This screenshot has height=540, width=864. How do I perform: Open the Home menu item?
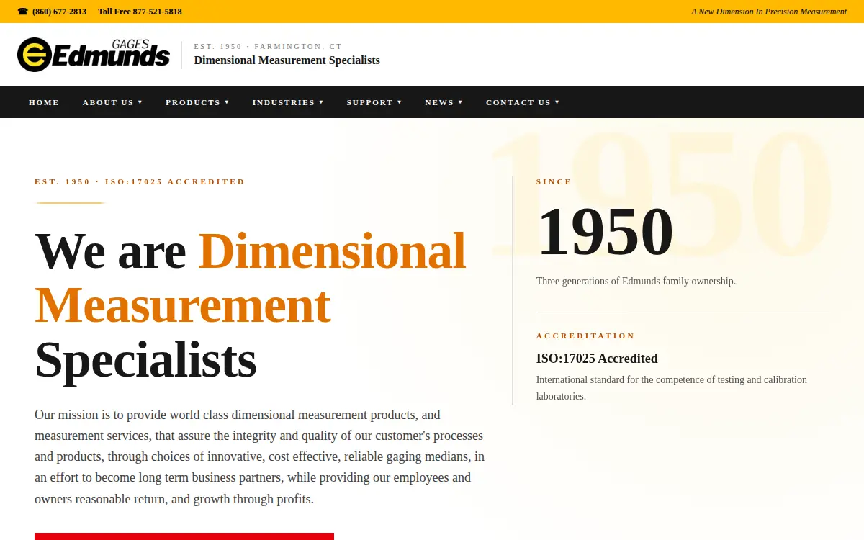click(x=44, y=102)
